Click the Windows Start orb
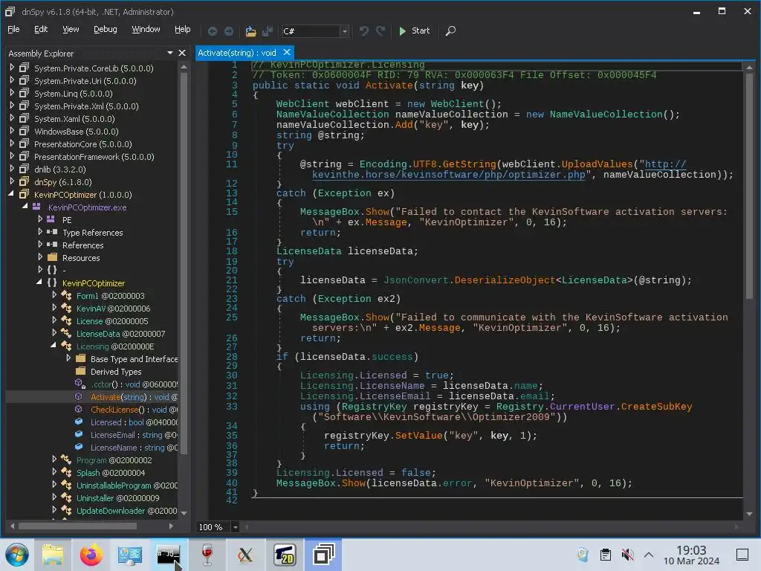Image resolution: width=761 pixels, height=571 pixels. 17,555
